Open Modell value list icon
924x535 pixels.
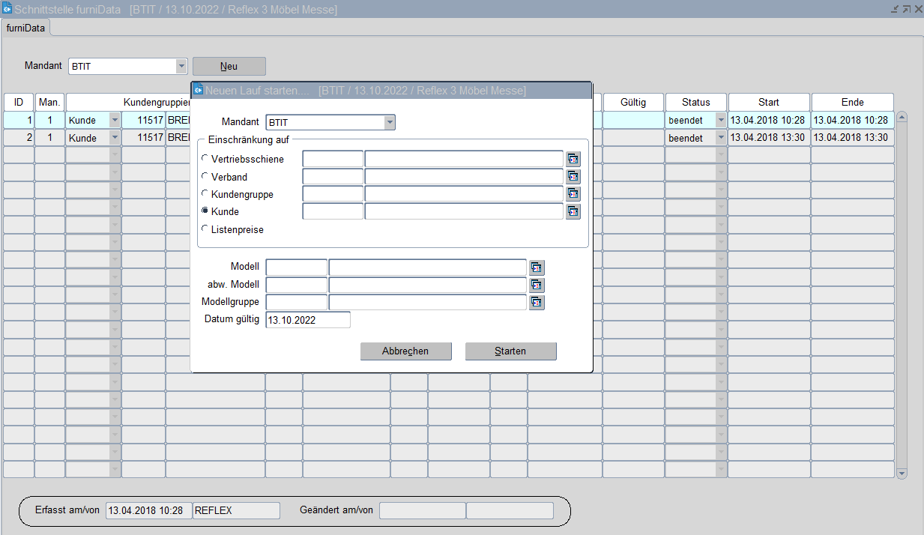pos(537,267)
